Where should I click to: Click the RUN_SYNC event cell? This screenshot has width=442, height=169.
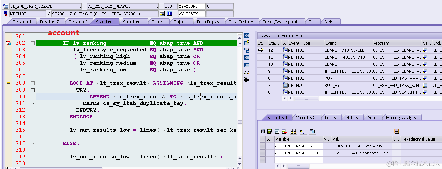[348, 85]
